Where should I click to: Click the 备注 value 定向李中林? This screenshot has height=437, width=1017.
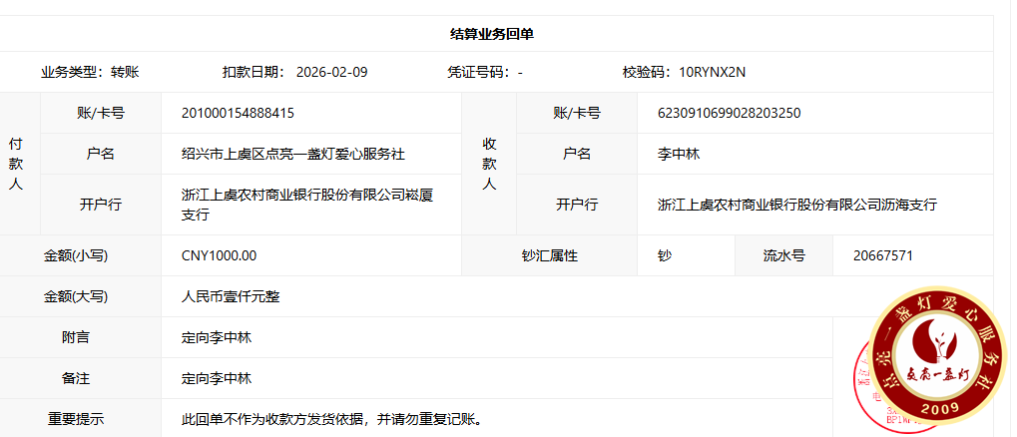[216, 378]
